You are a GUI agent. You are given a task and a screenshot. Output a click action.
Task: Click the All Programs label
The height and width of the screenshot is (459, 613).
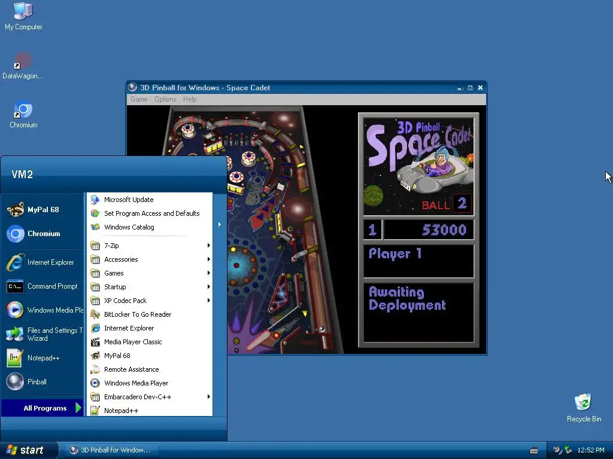coord(45,408)
